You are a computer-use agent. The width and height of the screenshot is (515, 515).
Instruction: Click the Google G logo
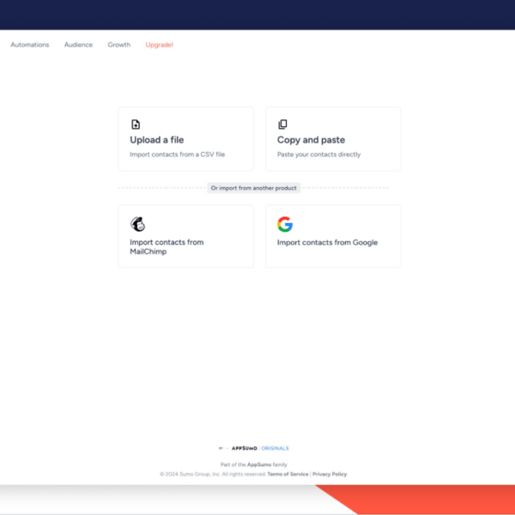click(x=285, y=224)
